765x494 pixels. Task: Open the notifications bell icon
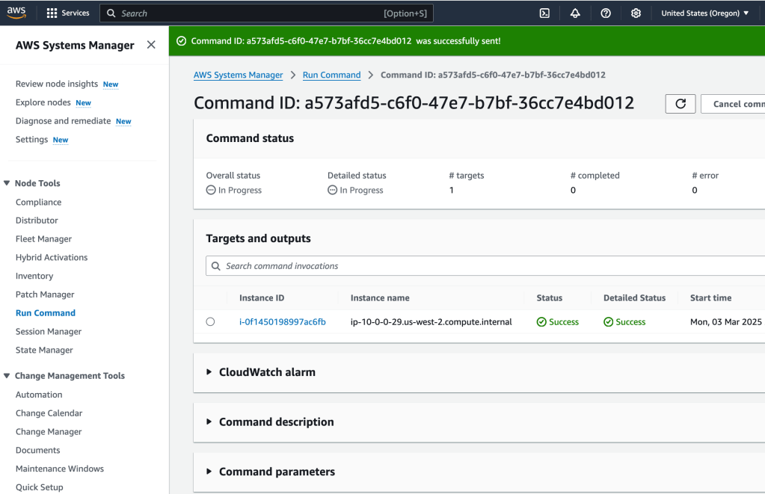[575, 13]
